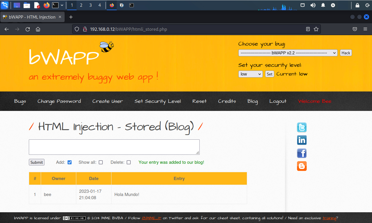
Task: Reload the page with the refresh icon
Action: coord(28,29)
